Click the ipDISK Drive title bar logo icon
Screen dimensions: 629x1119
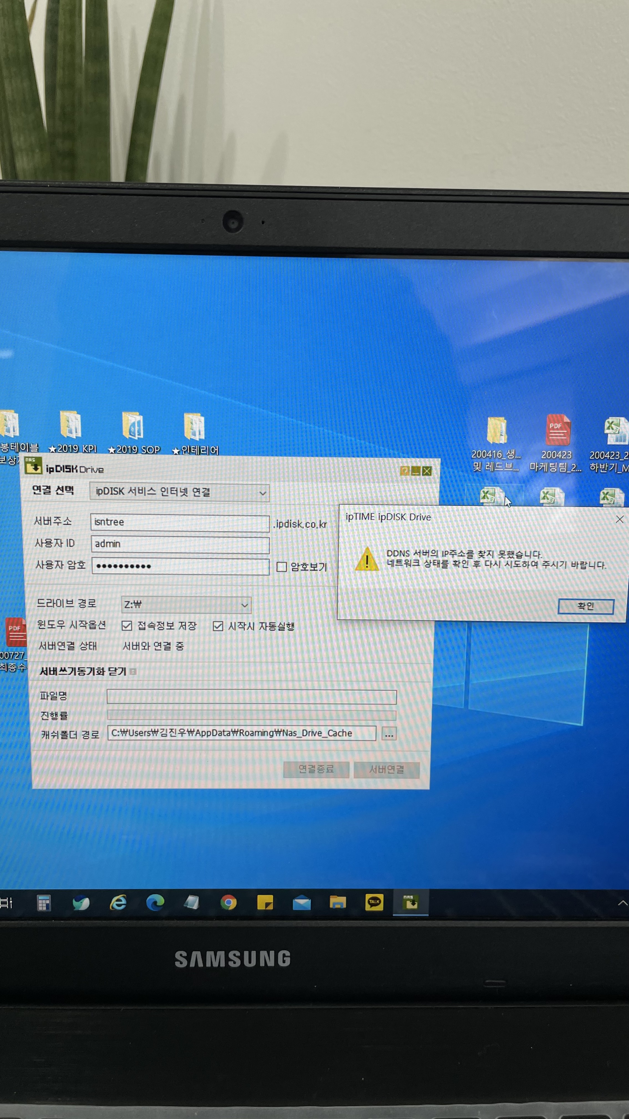pyautogui.click(x=33, y=466)
